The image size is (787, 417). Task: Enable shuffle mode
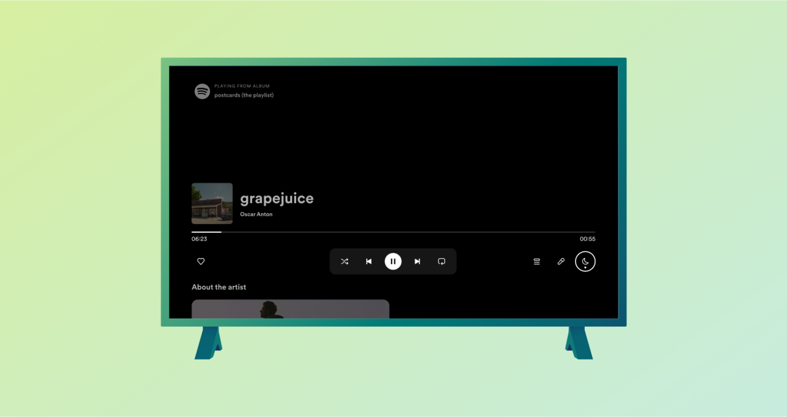point(345,261)
